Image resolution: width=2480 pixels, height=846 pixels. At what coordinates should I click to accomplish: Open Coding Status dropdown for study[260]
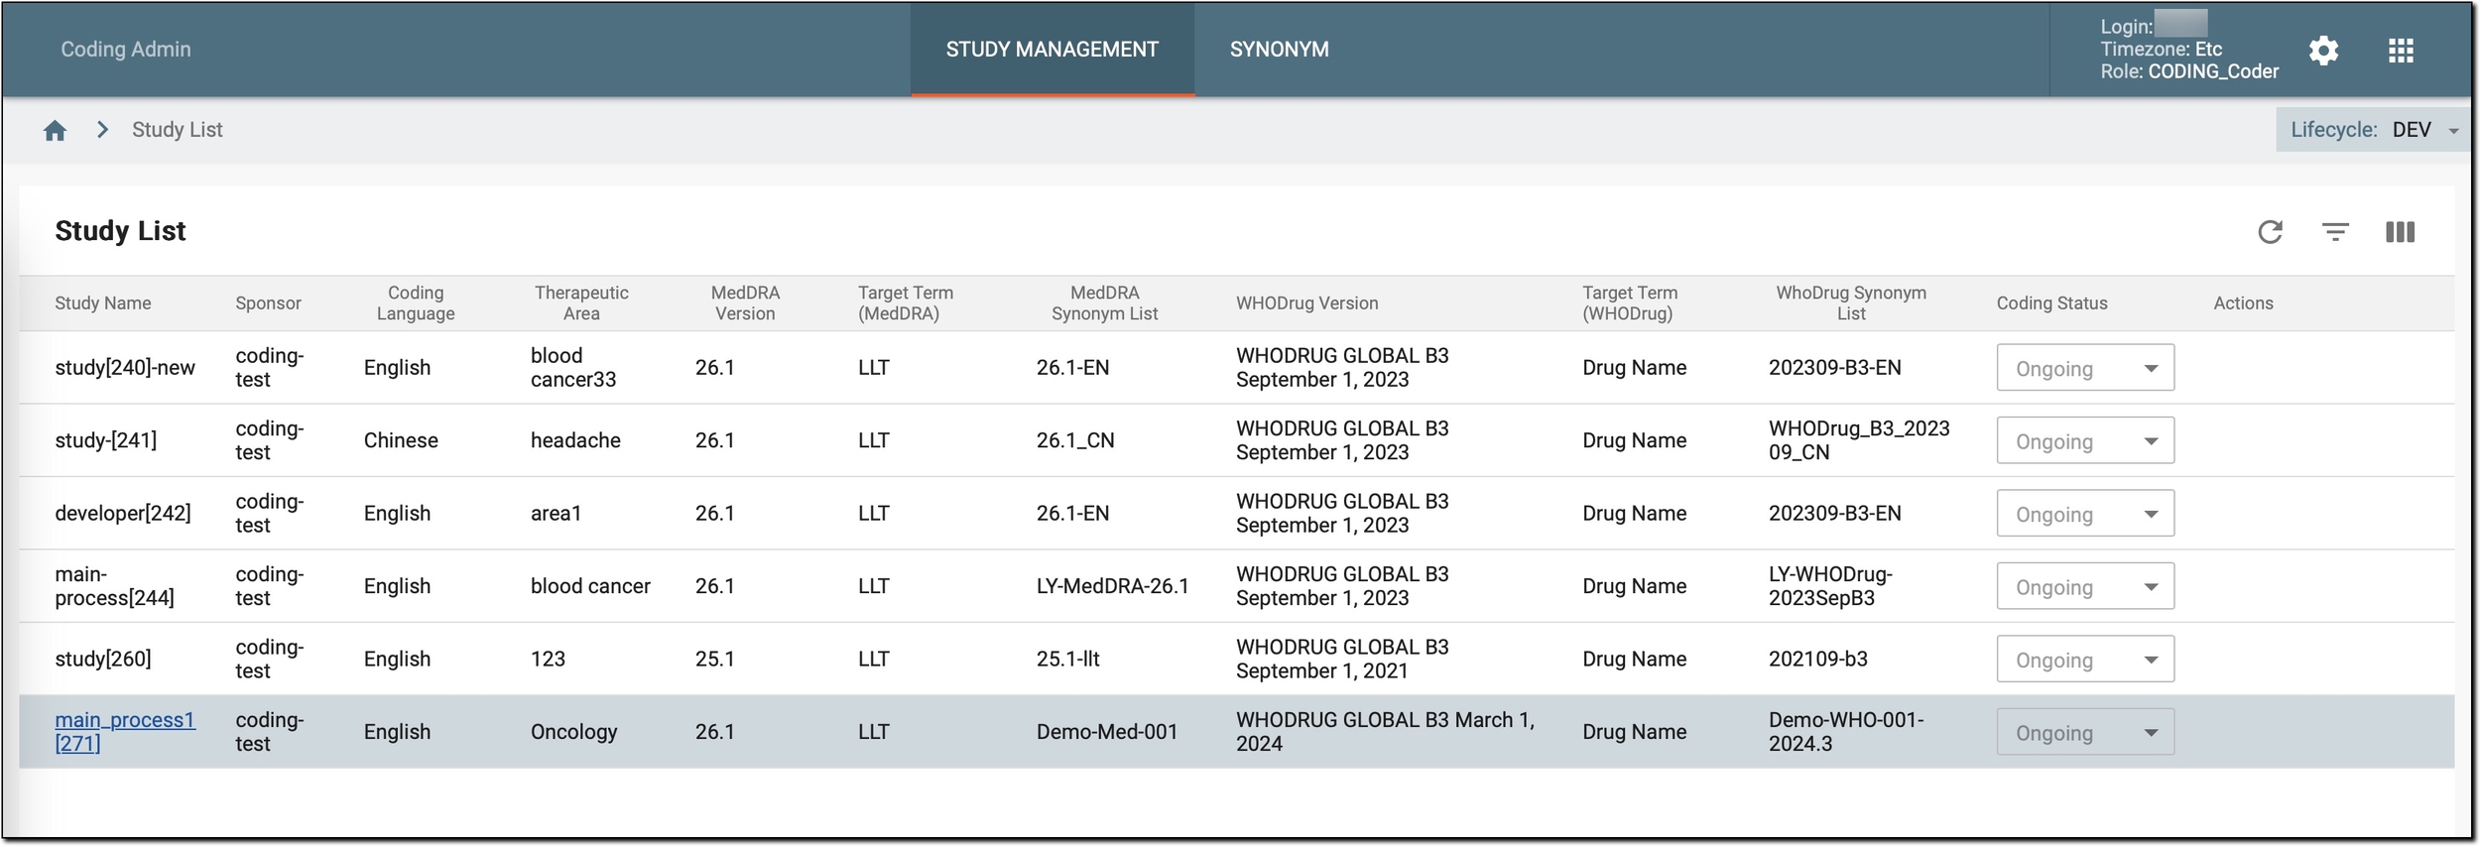tap(2085, 660)
